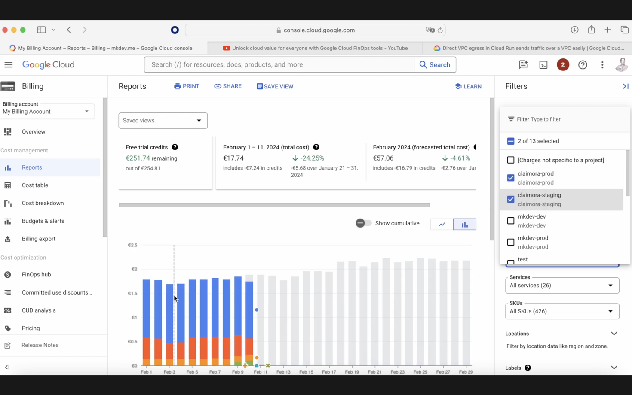Switch chart to bar view
This screenshot has width=632, height=395.
click(465, 224)
